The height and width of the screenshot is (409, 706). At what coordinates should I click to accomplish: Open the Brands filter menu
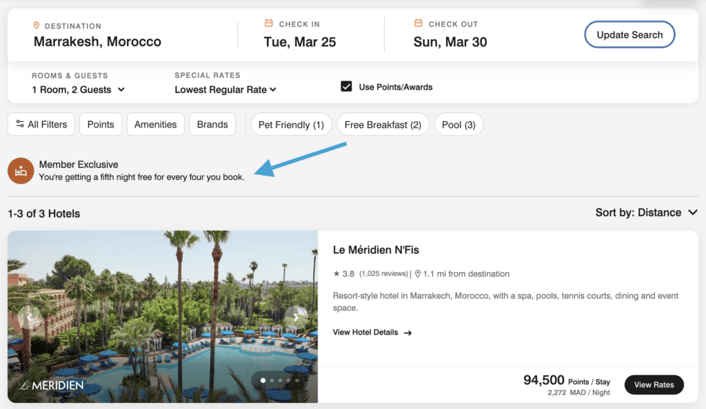[212, 125]
